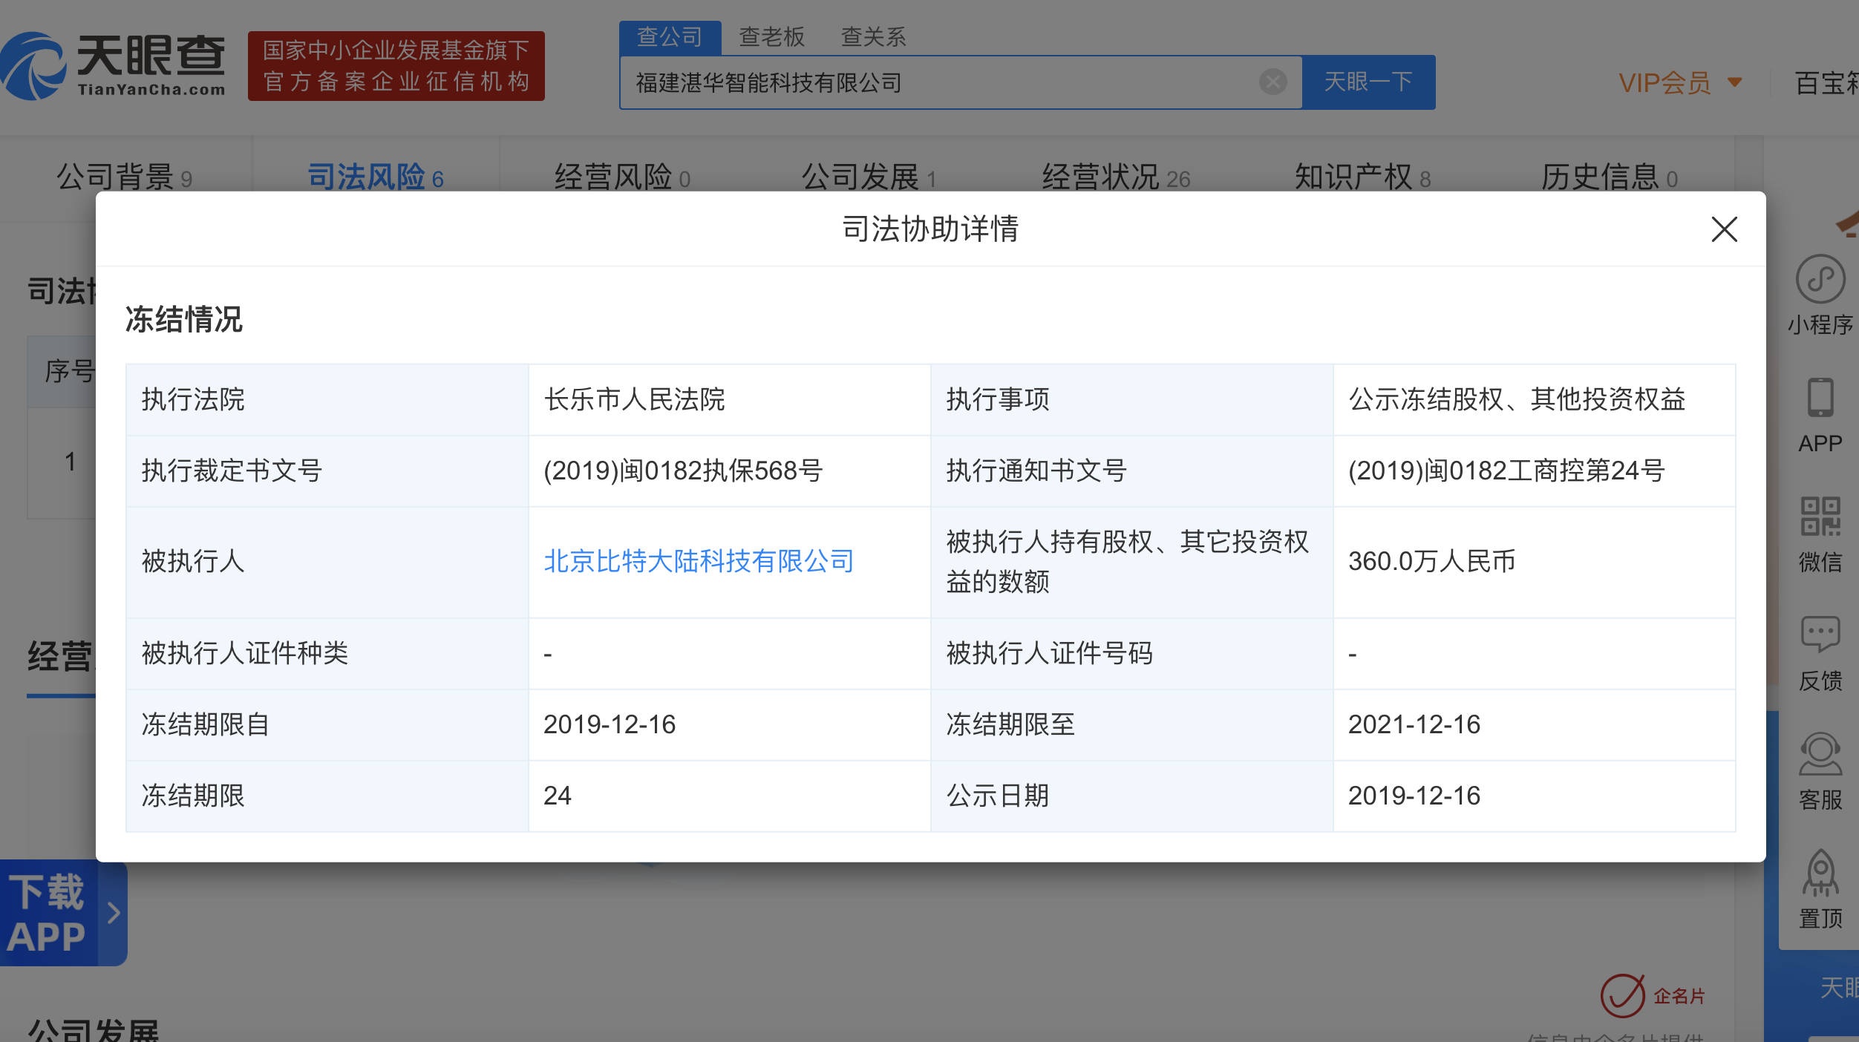The width and height of the screenshot is (1859, 1042).
Task: Open the 经营状况 tab
Action: coord(1116,177)
